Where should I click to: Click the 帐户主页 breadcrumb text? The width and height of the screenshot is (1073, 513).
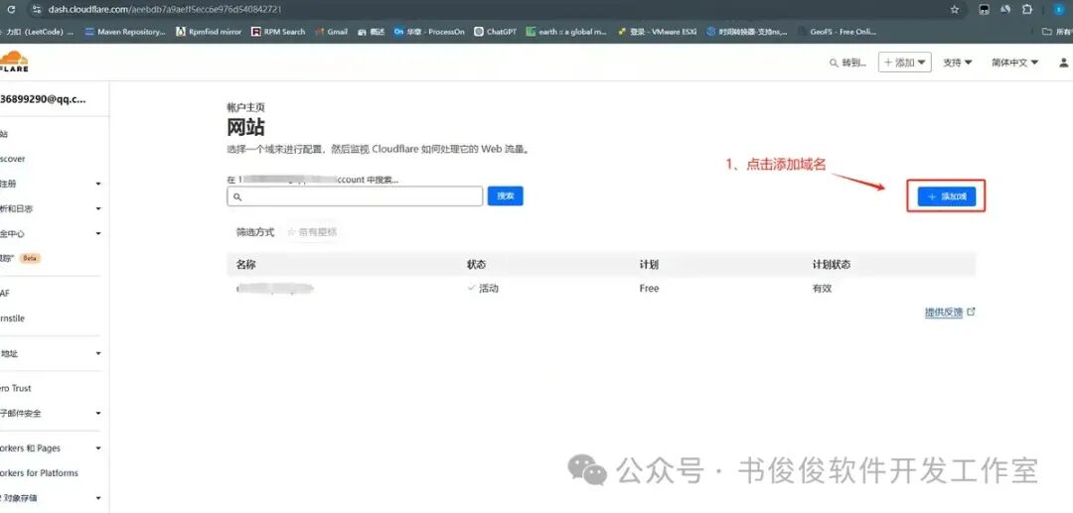[x=245, y=107]
